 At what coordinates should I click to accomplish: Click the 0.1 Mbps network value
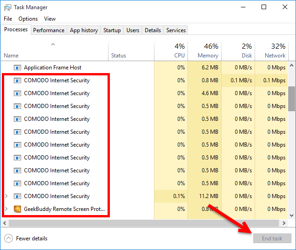[x=274, y=80]
